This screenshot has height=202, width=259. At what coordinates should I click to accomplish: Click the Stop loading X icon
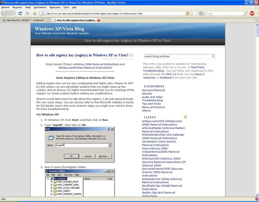[x=28, y=13]
